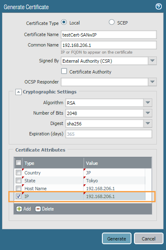Screen dimensions: 166x250
Task: Check the State row checkbox
Action: [x=19, y=181]
